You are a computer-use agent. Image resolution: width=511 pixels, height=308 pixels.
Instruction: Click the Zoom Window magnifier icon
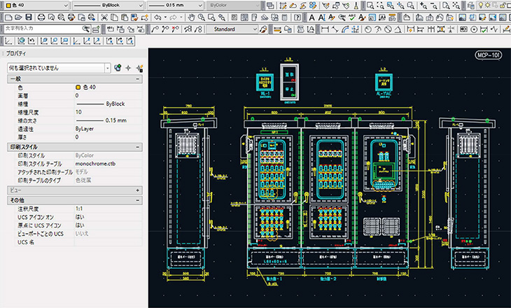[370, 5]
